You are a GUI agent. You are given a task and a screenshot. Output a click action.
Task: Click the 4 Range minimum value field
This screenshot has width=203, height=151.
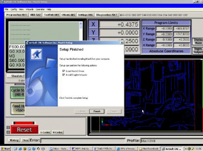164,45
